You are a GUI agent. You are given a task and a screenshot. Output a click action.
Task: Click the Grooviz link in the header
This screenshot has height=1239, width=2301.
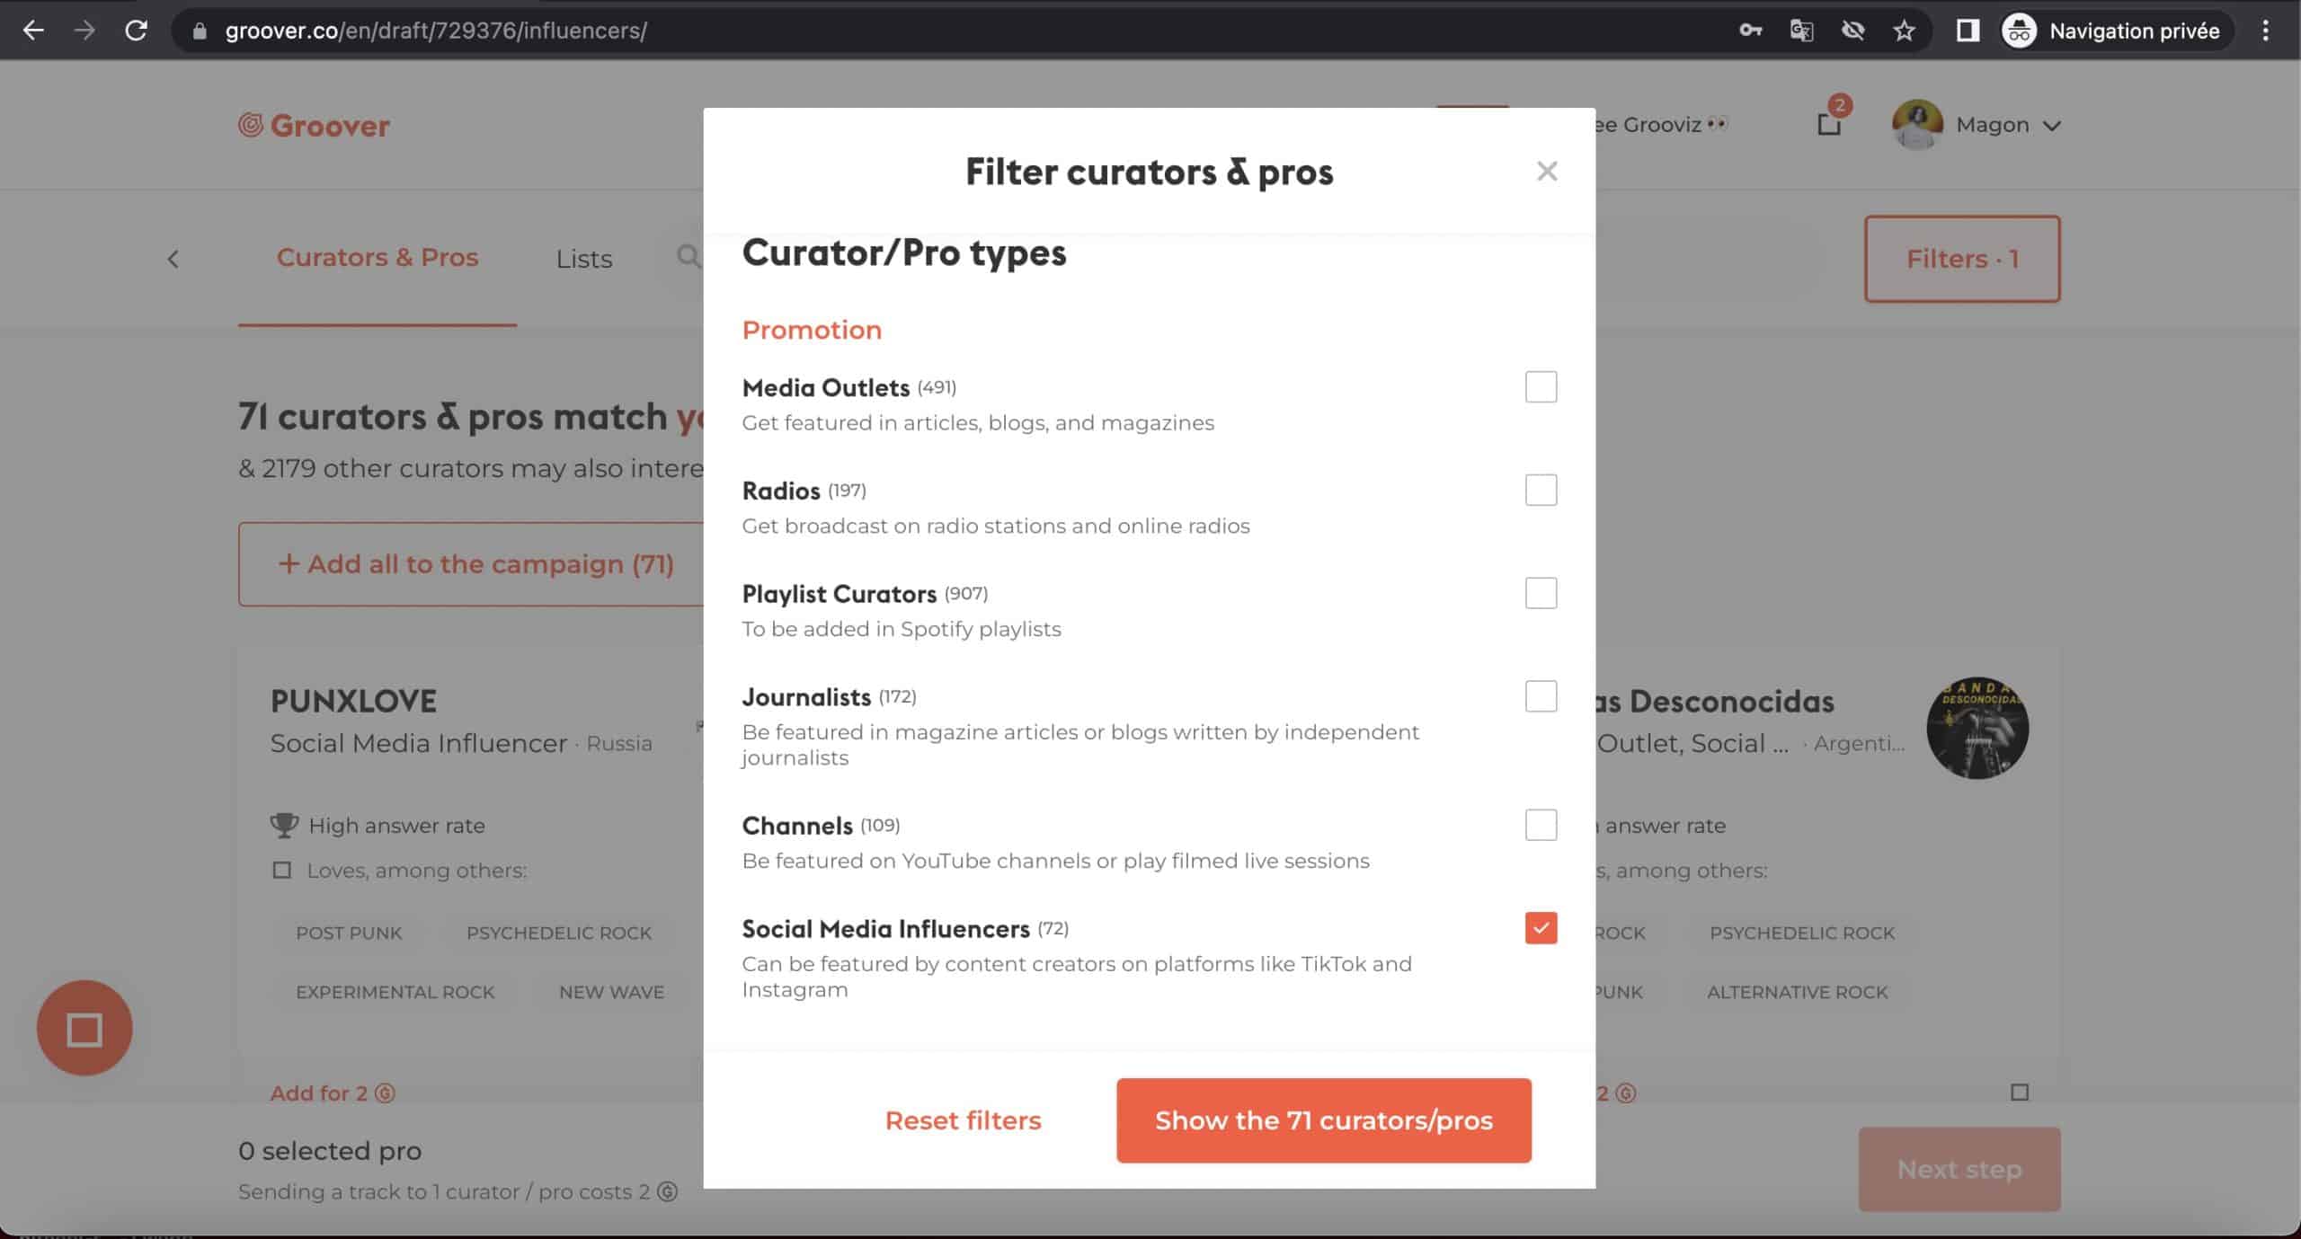tap(1661, 124)
